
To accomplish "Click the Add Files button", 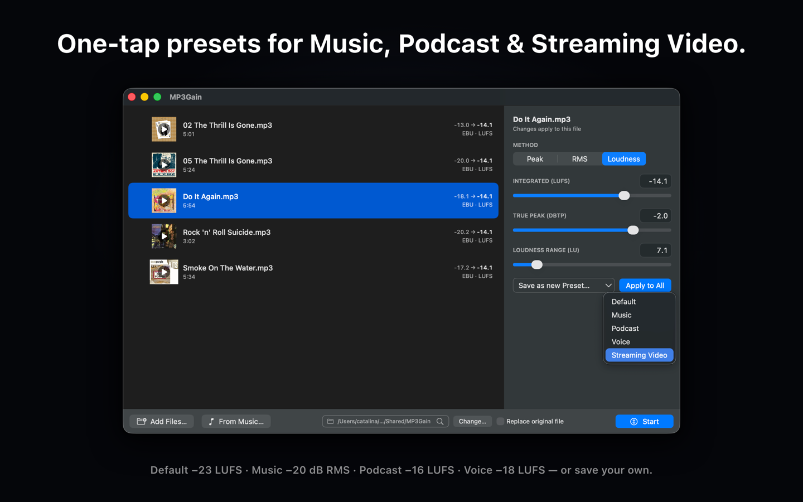I will 162,422.
